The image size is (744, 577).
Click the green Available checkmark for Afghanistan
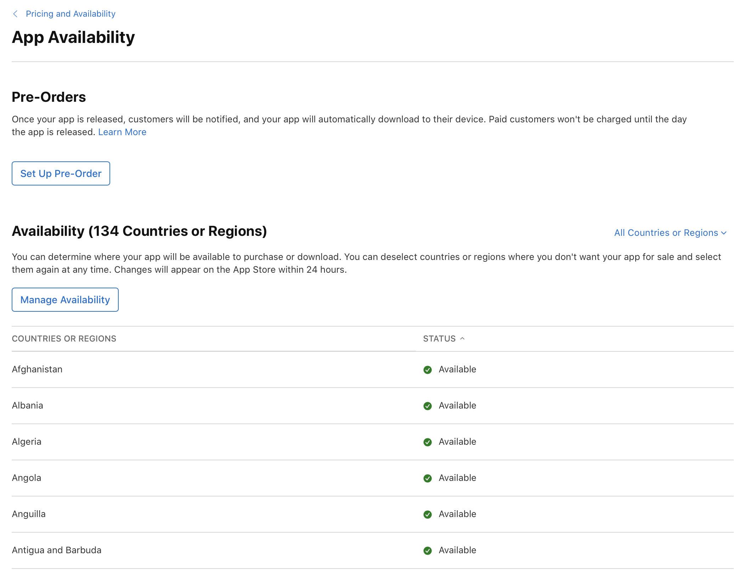pyautogui.click(x=428, y=370)
